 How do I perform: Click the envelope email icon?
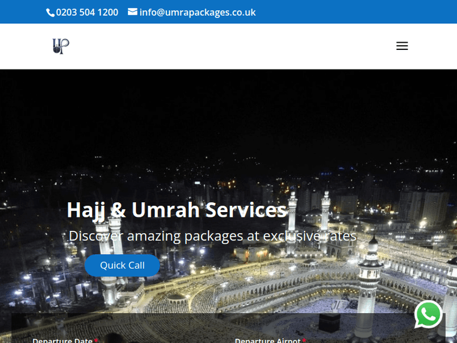pyautogui.click(x=132, y=12)
